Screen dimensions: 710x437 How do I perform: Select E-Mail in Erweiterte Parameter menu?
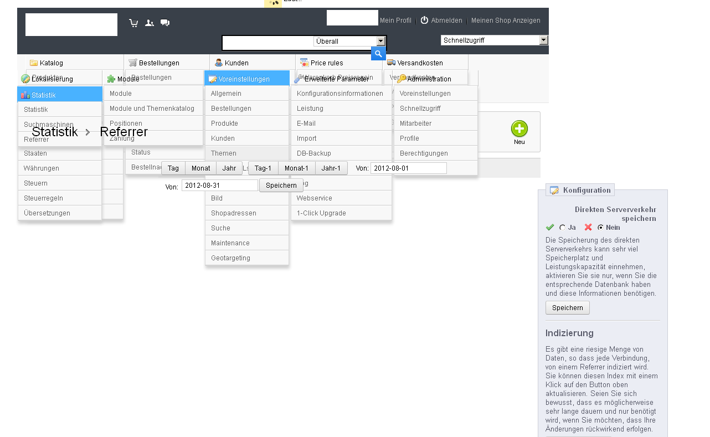pyautogui.click(x=341, y=123)
